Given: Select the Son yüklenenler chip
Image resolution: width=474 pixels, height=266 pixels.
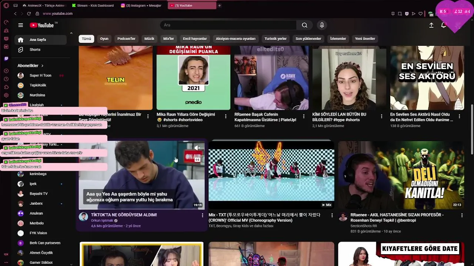Looking at the screenshot, I should (308, 39).
